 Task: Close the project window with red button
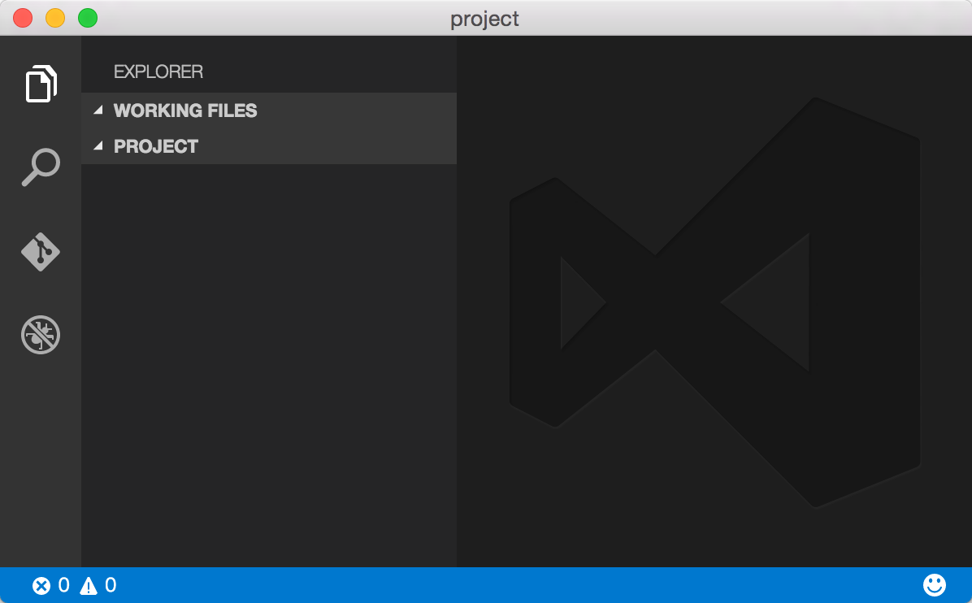23,18
